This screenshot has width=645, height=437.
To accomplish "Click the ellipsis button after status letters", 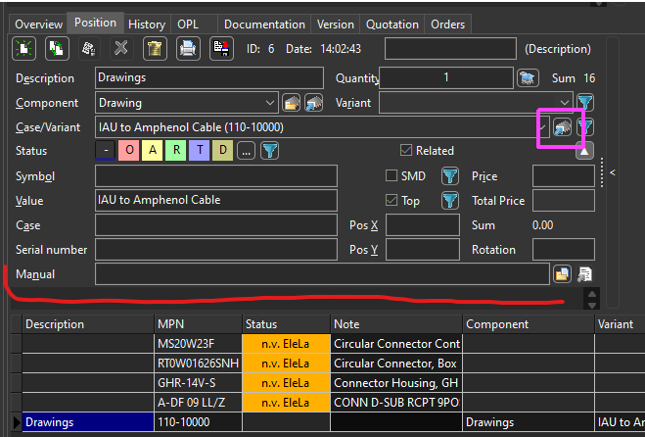I will (246, 151).
